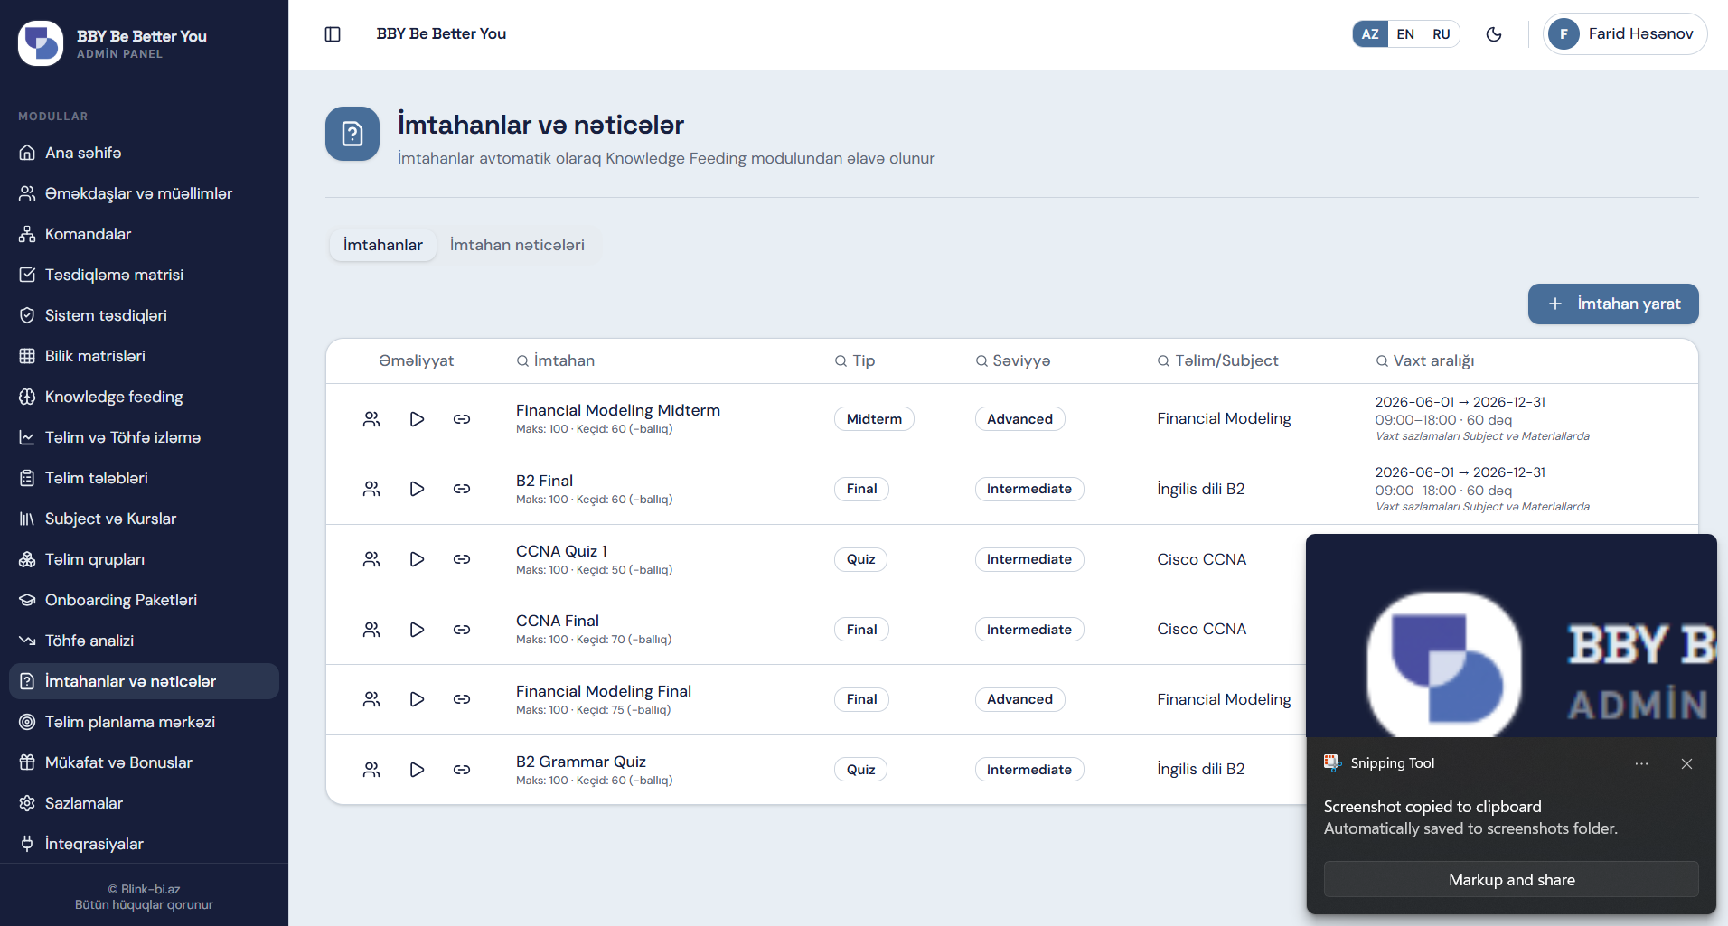Switch language to EN
The width and height of the screenshot is (1728, 926).
[x=1405, y=34]
